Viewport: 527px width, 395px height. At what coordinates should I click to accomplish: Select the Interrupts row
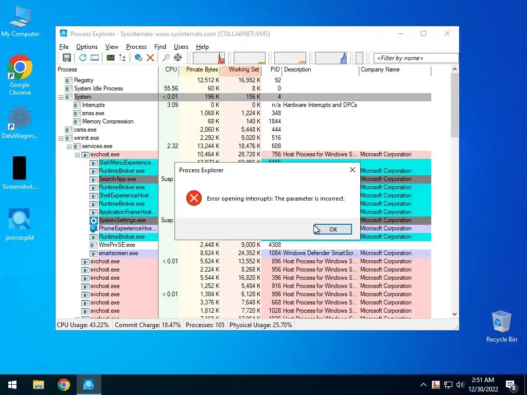pos(243,105)
